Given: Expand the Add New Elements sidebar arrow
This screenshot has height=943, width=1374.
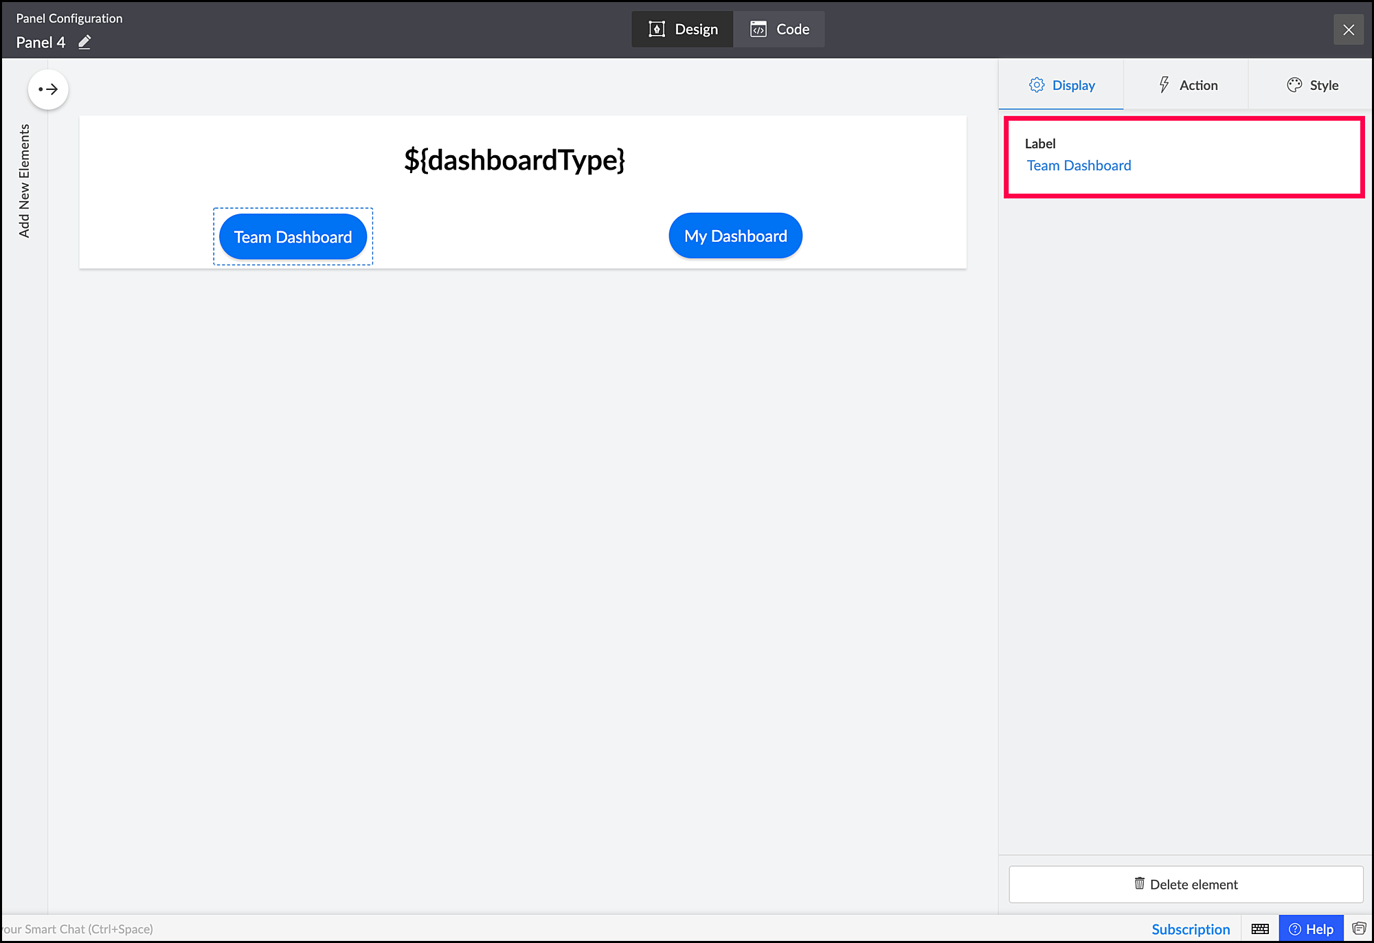Looking at the screenshot, I should click(48, 89).
